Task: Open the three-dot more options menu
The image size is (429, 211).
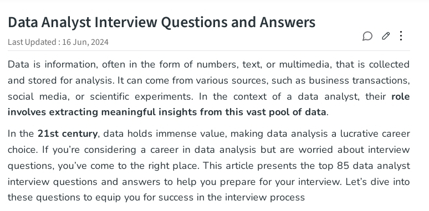Action: 401,36
